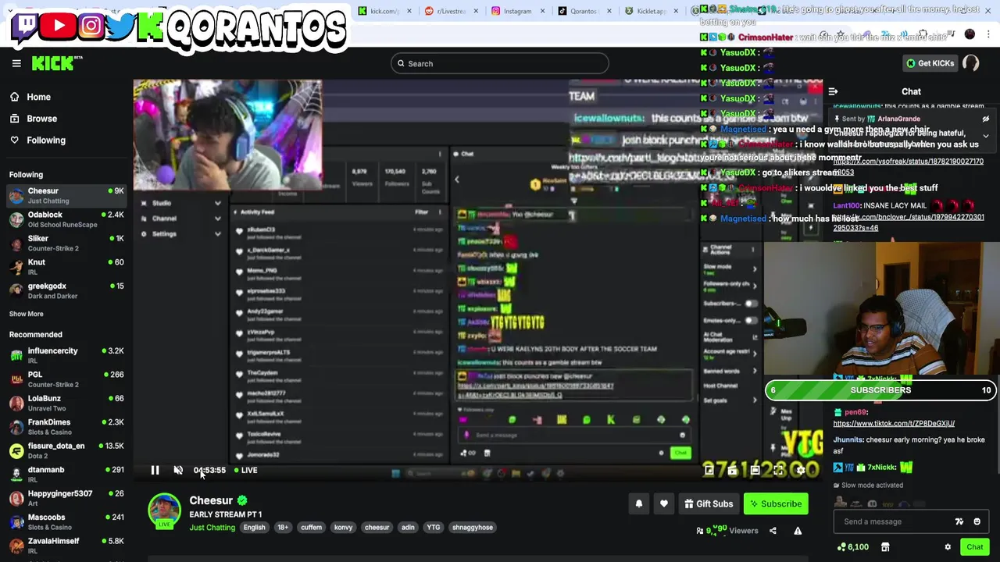
Task: Open greekgodx channel in sidebar
Action: pos(66,290)
